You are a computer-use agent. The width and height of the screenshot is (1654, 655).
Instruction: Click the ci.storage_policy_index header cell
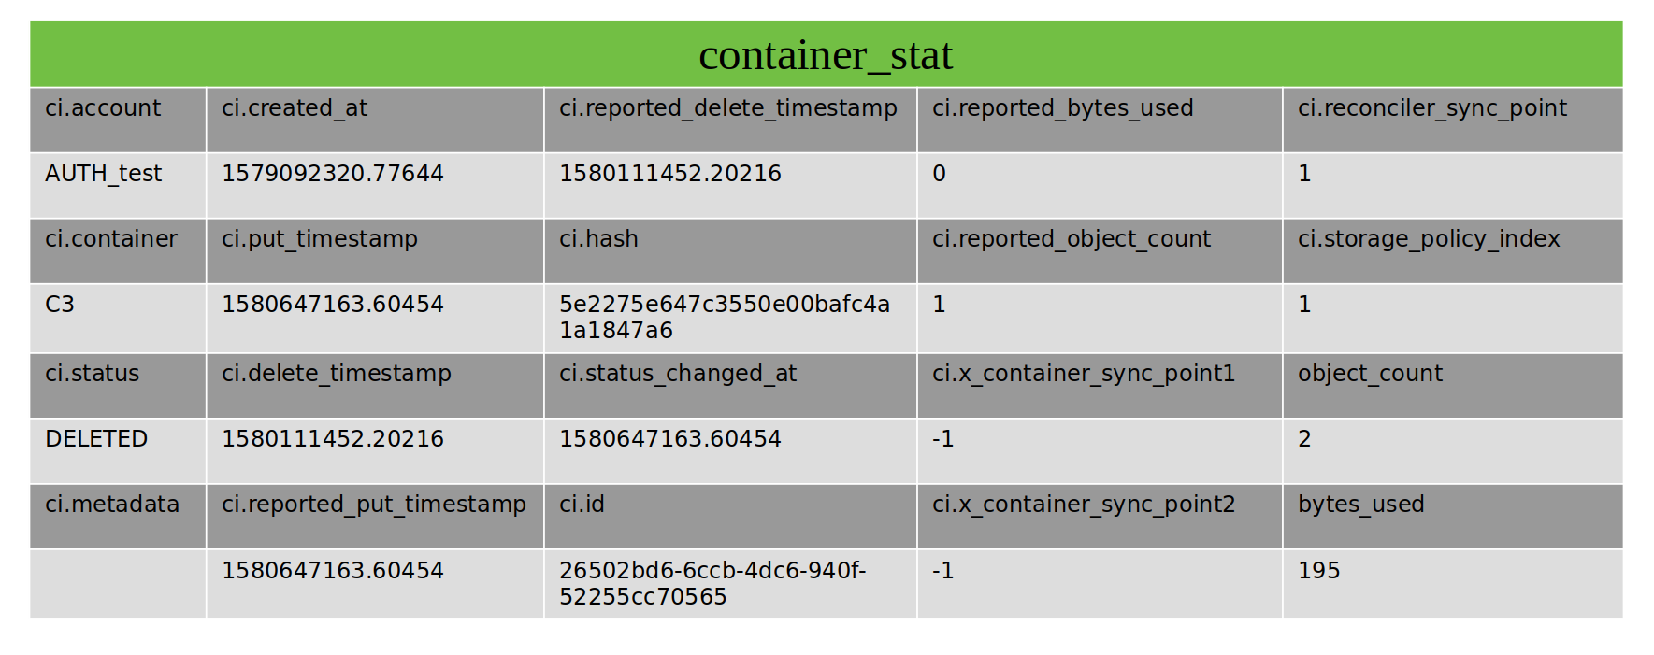(x=1428, y=239)
